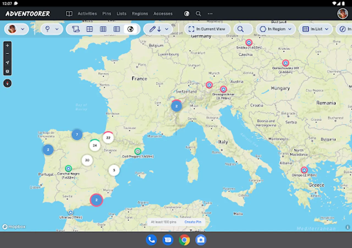Click the 'At least 100 pins' text
The height and width of the screenshot is (248, 352).
pyautogui.click(x=164, y=222)
